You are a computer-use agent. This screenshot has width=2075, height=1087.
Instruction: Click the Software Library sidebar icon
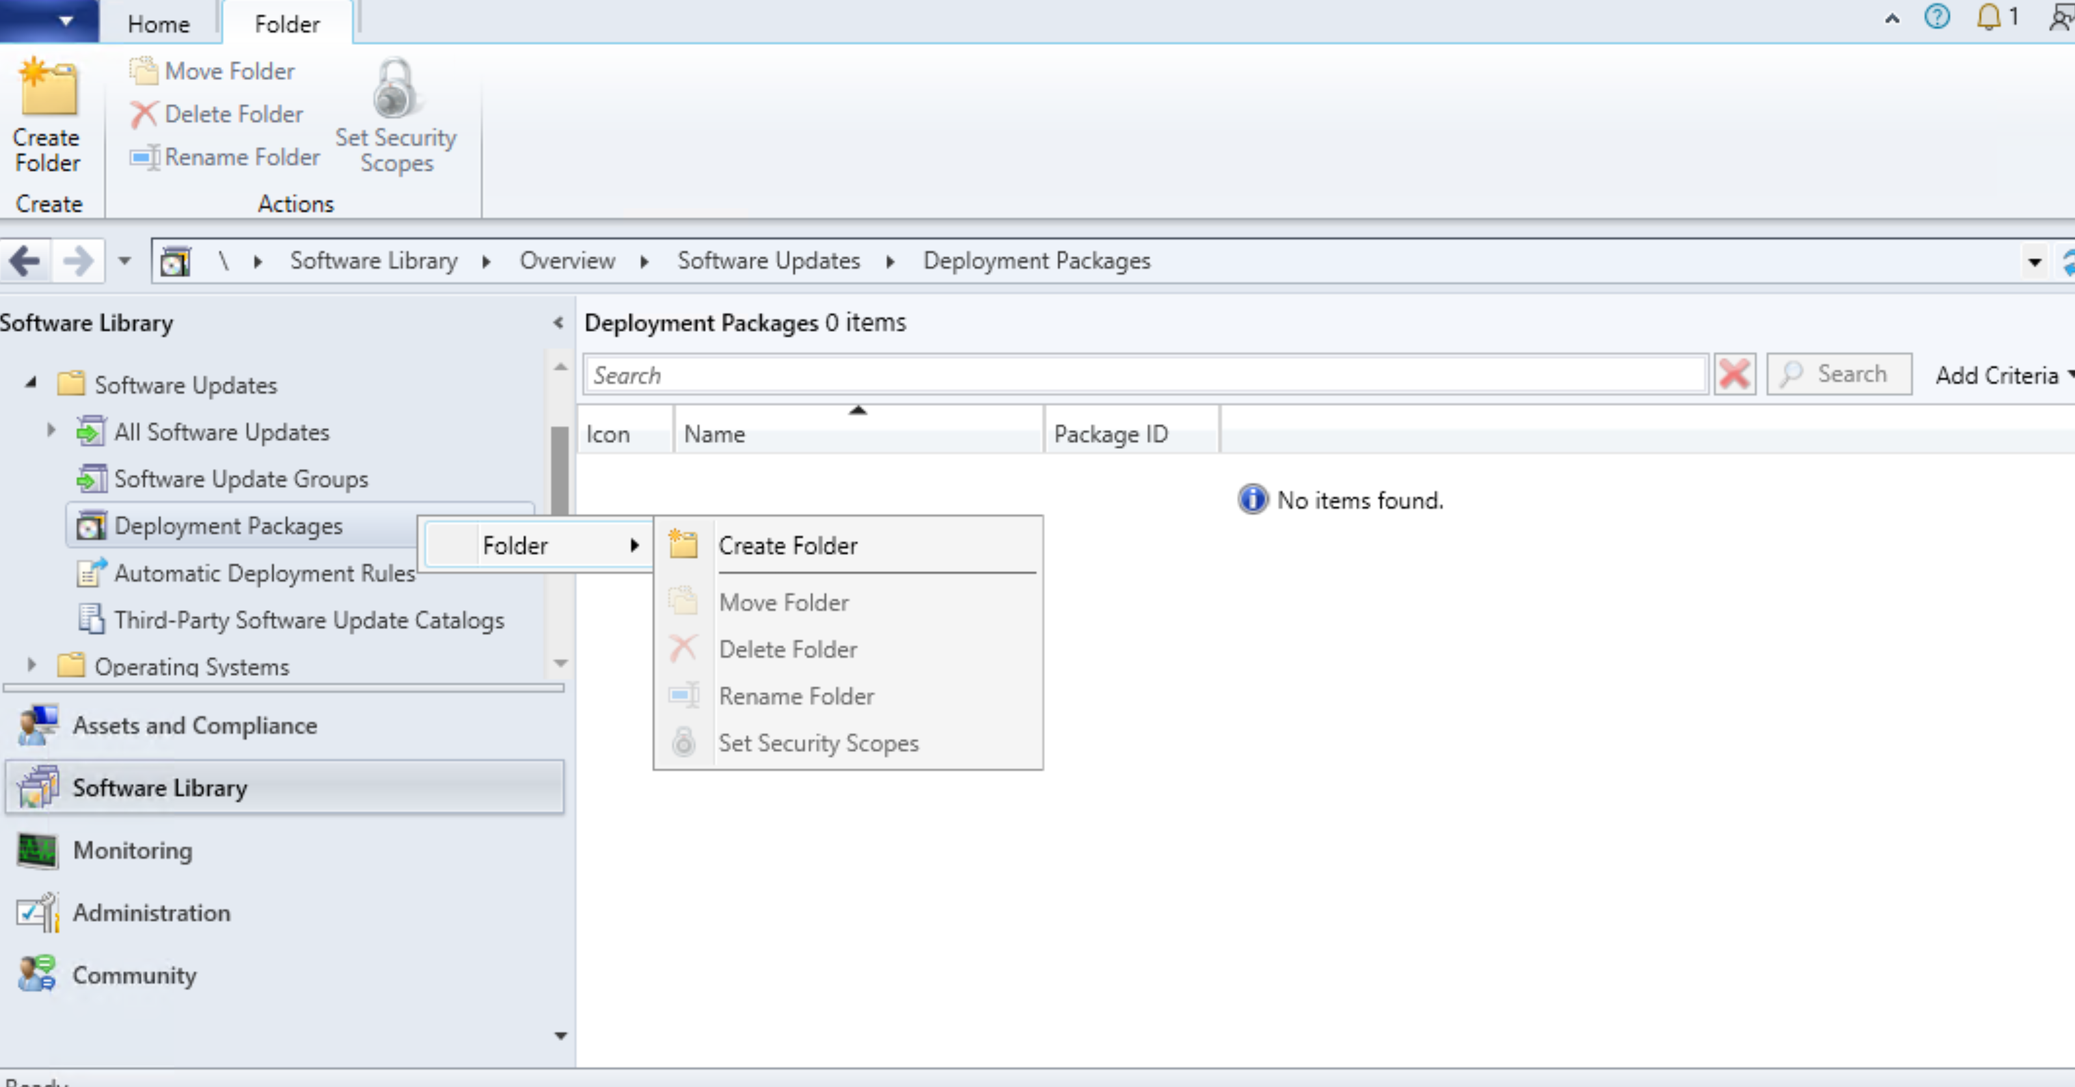pyautogui.click(x=37, y=786)
